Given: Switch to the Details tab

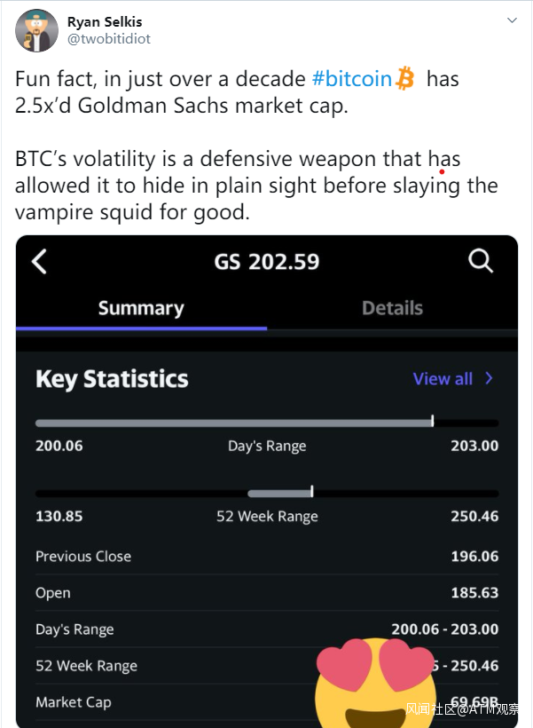Looking at the screenshot, I should click(x=392, y=308).
